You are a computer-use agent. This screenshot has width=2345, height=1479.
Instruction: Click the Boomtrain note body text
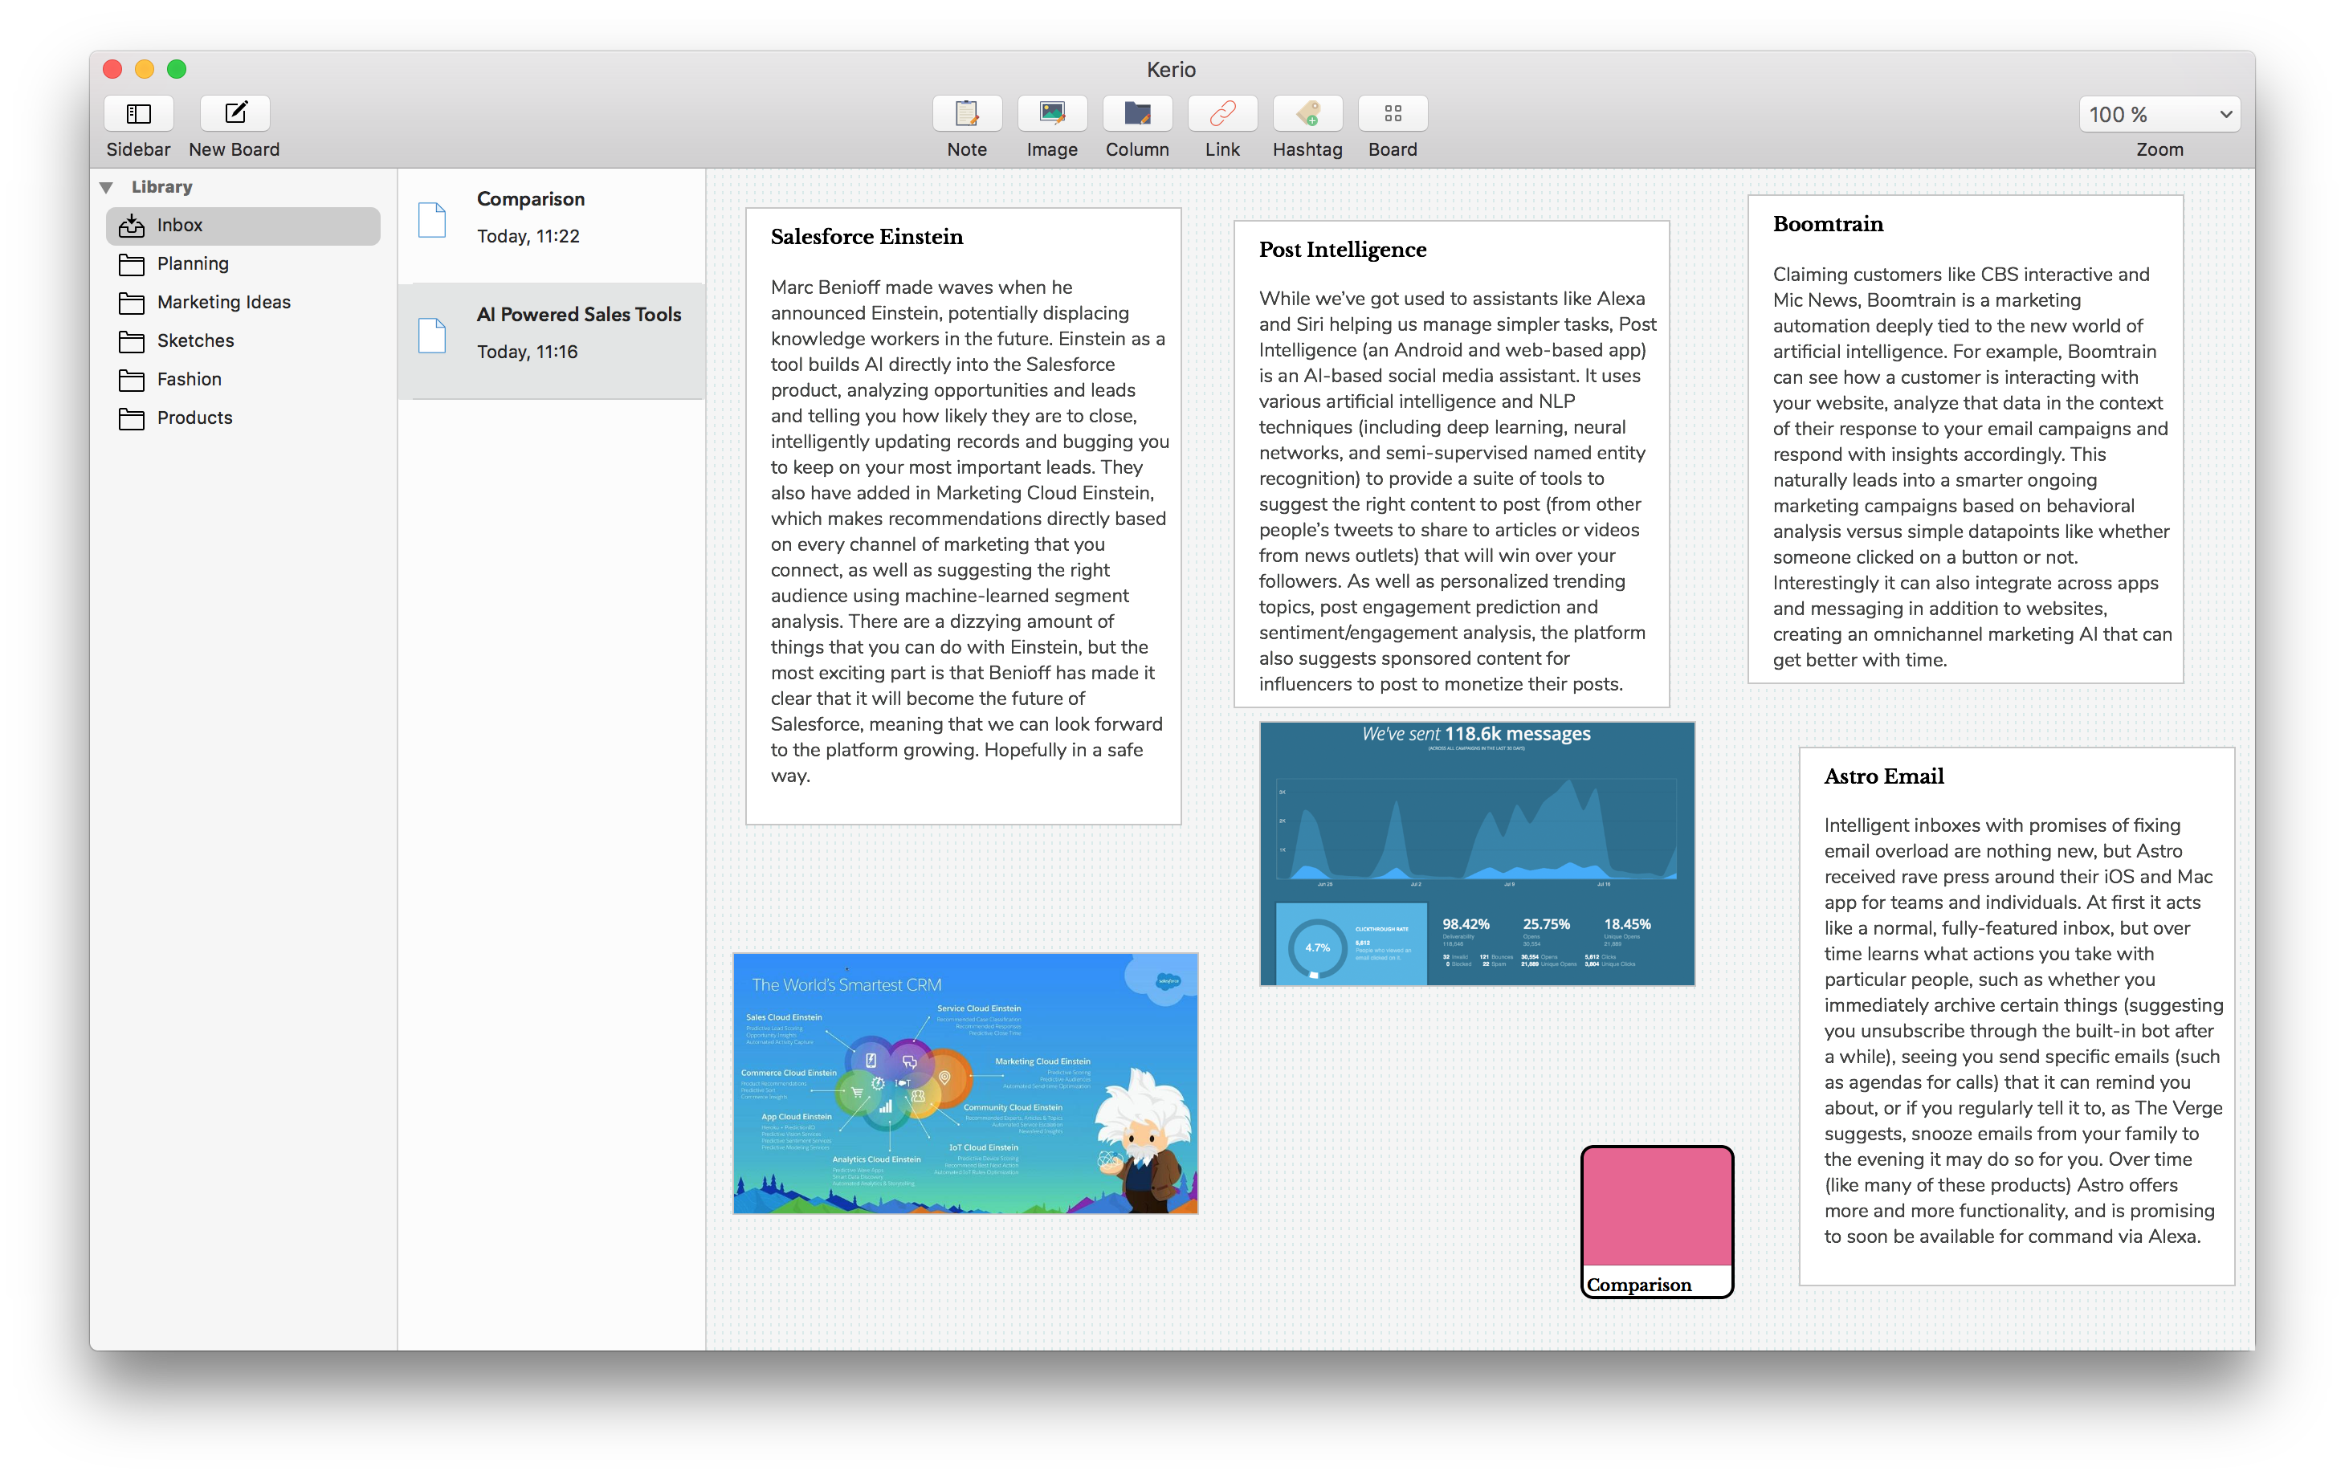[1972, 467]
